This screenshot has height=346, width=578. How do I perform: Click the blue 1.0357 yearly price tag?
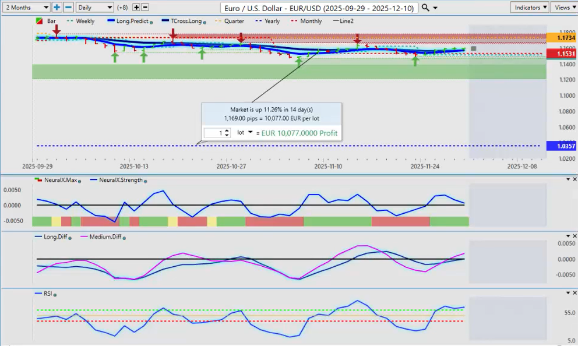[x=557, y=146]
